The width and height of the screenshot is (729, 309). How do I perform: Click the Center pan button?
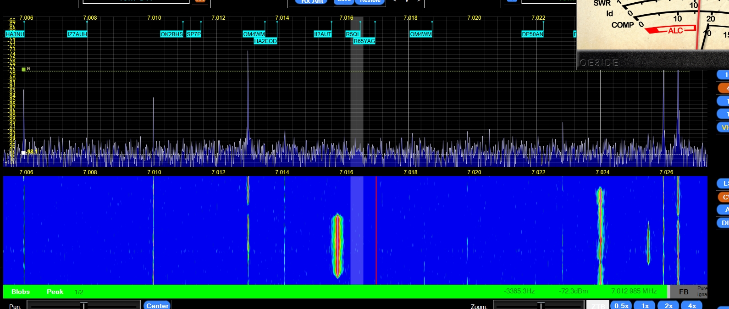point(157,305)
